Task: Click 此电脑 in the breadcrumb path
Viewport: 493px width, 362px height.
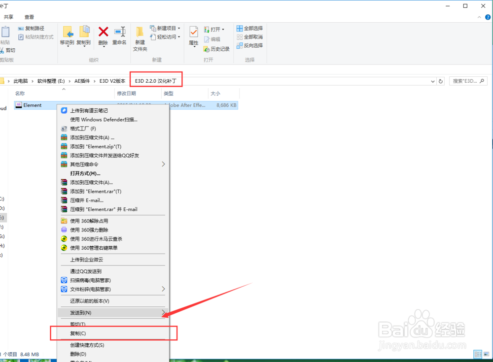Action: [21, 81]
